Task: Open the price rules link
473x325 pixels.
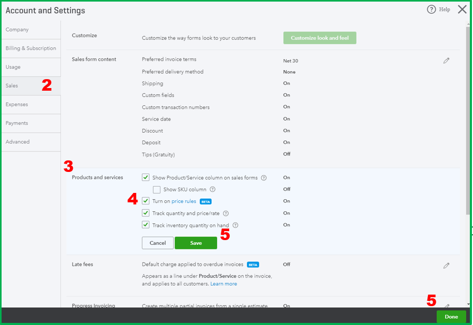Action: 184,201
